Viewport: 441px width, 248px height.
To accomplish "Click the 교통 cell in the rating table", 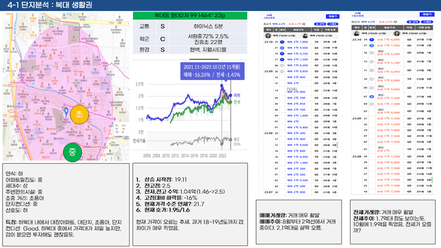I will point(144,26).
